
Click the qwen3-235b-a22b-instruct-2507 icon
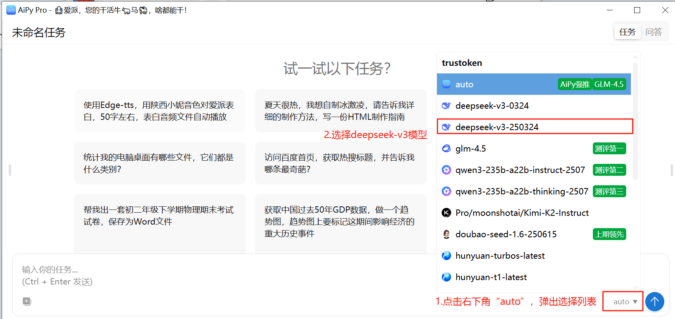tap(446, 170)
